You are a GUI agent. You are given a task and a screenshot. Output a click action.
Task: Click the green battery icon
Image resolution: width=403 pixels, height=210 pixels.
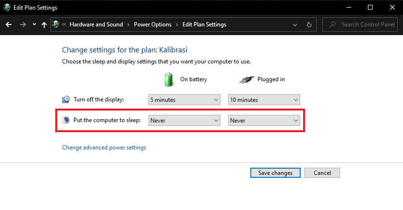tap(169, 79)
